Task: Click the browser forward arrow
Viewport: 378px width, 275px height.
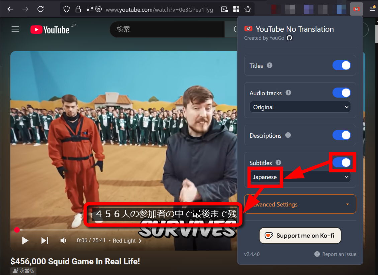Action: 25,9
